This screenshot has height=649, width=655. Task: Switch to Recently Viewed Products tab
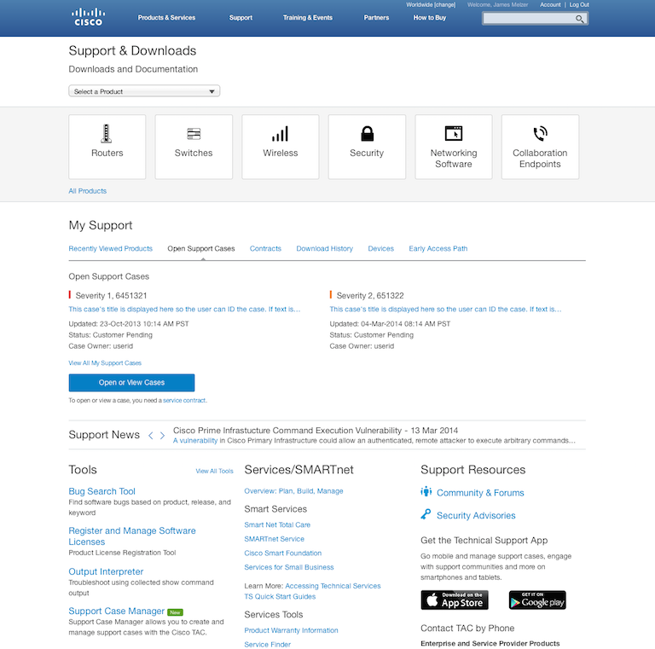tap(111, 248)
